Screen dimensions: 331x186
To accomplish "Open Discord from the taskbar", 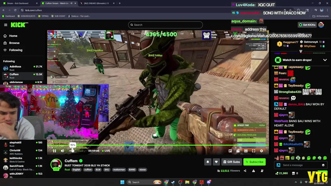I will point(209,182).
